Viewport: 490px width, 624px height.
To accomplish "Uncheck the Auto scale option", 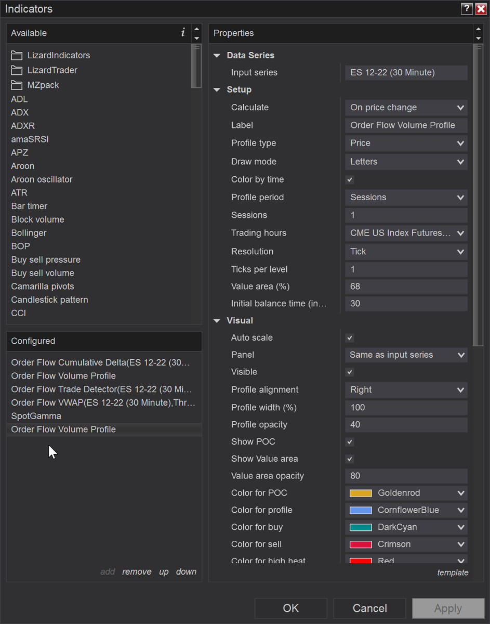I will click(350, 338).
